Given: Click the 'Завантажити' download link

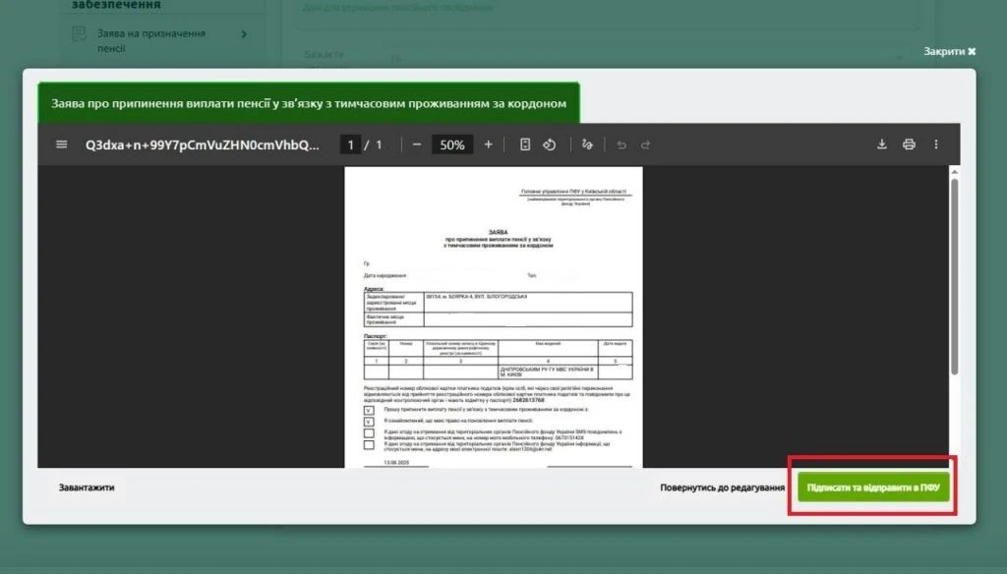Looking at the screenshot, I should [x=87, y=488].
